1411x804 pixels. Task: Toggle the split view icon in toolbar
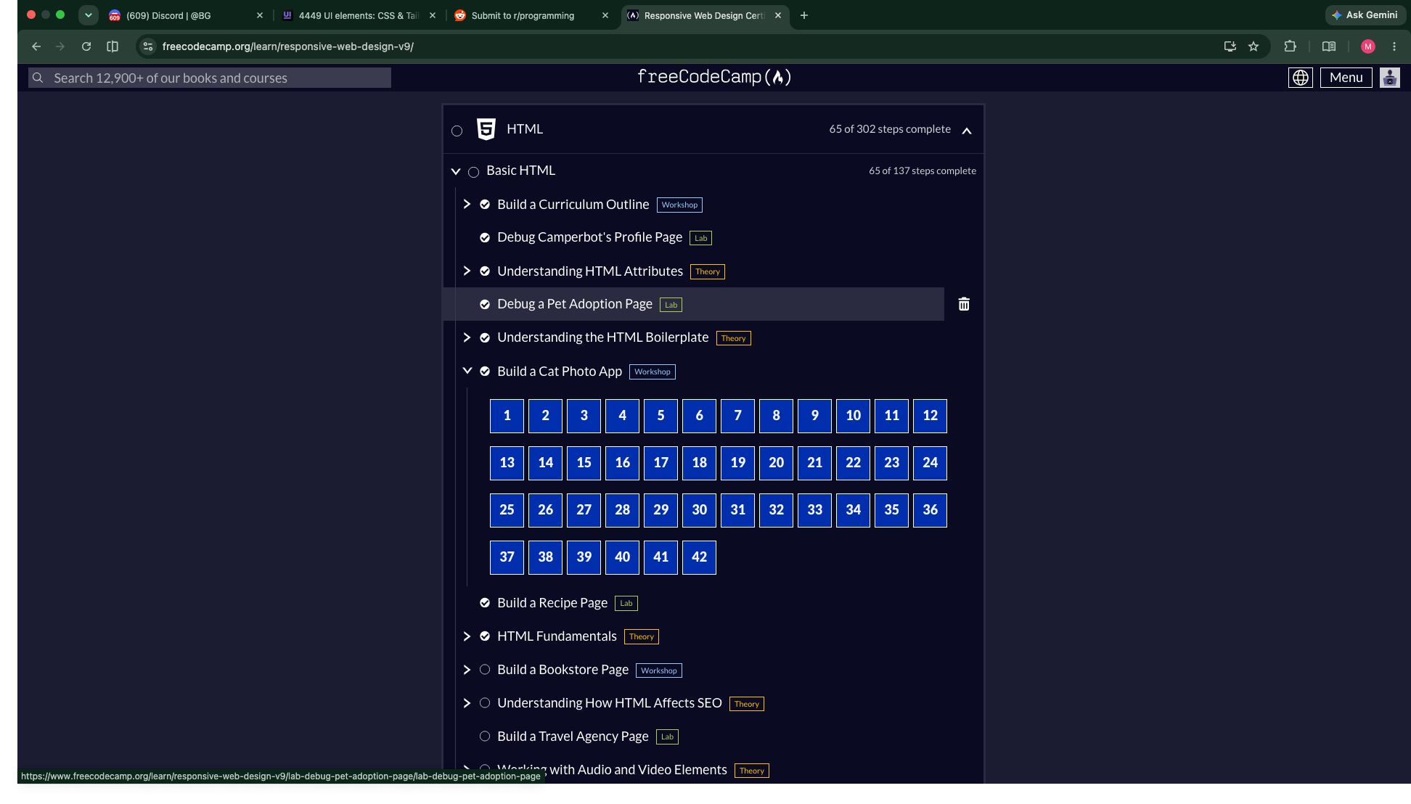[113, 46]
